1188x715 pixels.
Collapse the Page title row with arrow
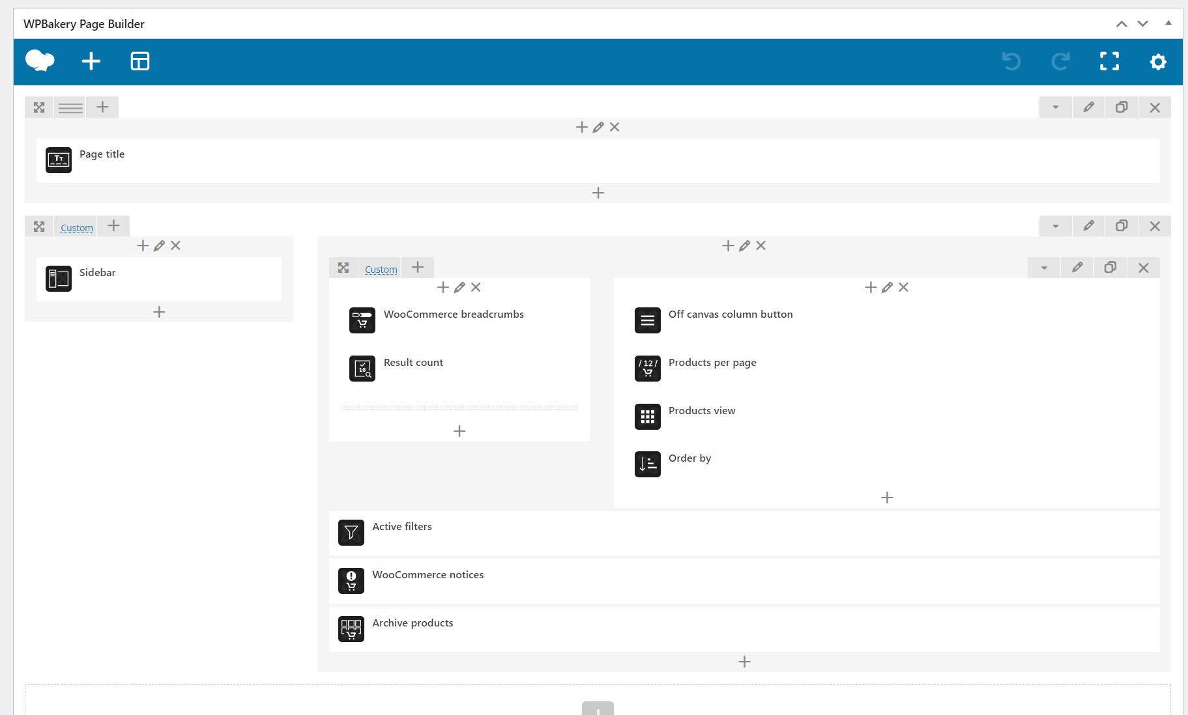[x=1056, y=107]
